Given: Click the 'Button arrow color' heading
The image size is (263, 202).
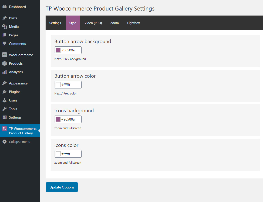Looking at the screenshot, I should point(75,76).
